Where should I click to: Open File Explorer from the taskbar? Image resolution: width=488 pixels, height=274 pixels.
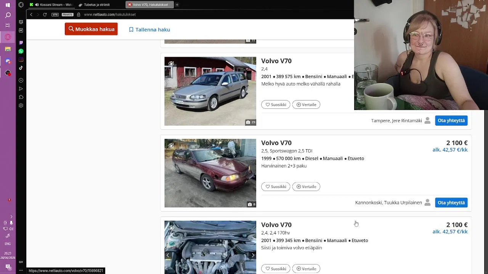pyautogui.click(x=8, y=49)
